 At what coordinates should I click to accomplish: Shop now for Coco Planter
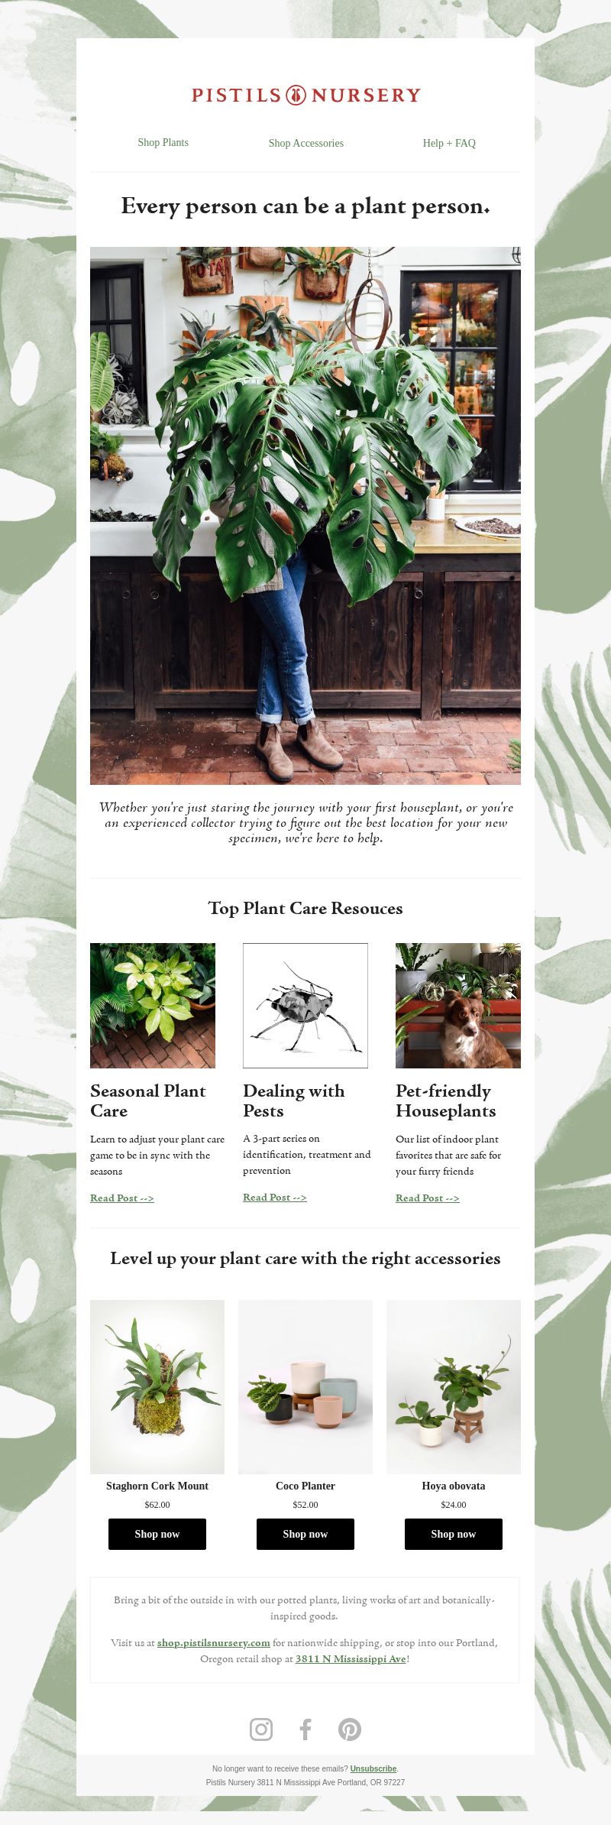click(x=305, y=1534)
